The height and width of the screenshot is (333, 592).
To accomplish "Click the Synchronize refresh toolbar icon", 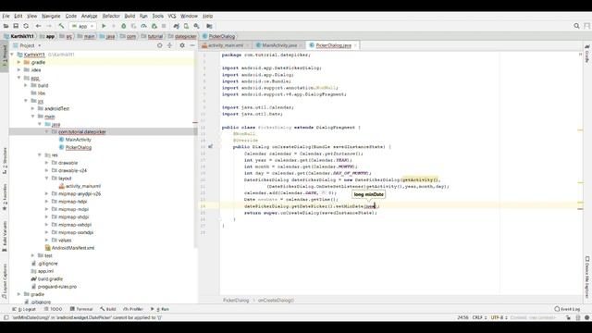I will [x=26, y=26].
